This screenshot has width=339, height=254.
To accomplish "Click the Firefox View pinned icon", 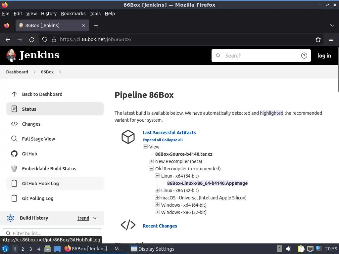I will point(7,25).
